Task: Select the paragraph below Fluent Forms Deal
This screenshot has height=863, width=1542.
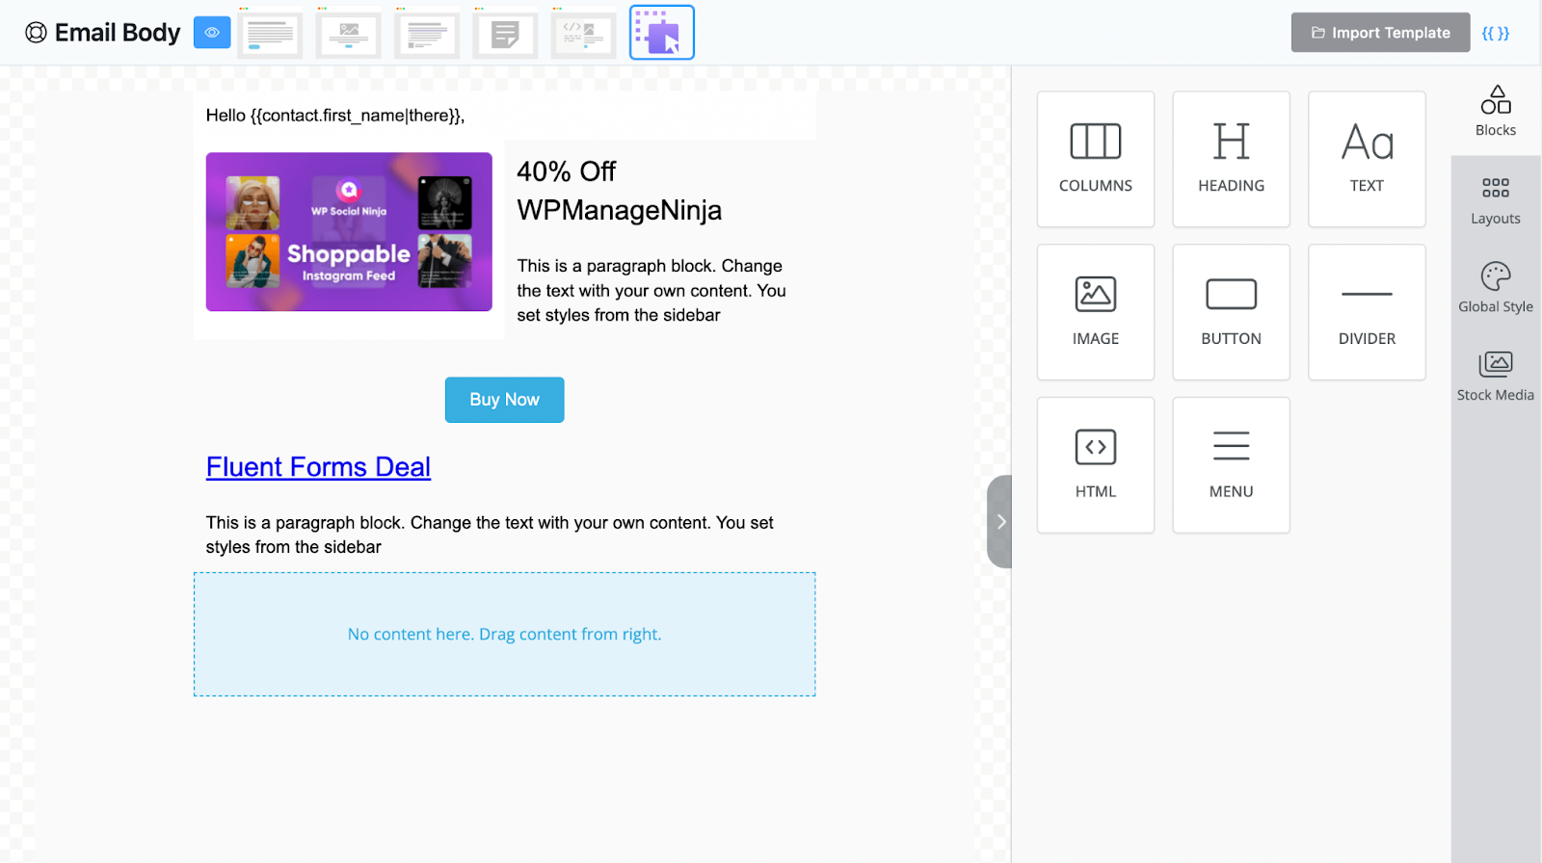Action: point(490,535)
